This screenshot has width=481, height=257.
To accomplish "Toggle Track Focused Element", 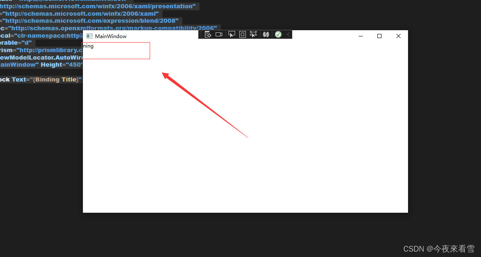I will pyautogui.click(x=253, y=35).
